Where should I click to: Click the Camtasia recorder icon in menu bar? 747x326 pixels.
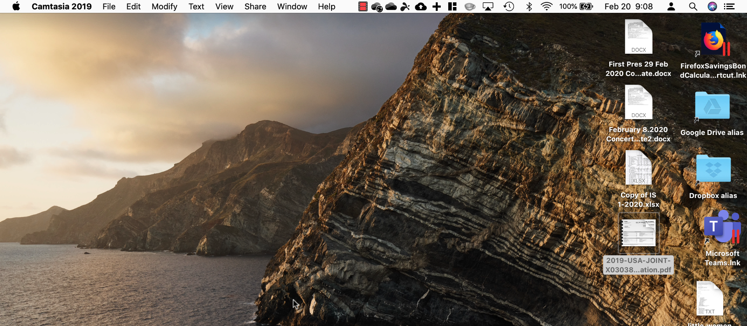(x=363, y=7)
